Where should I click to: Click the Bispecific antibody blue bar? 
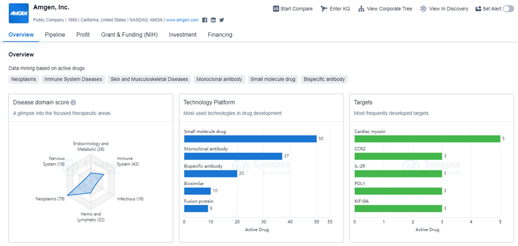point(210,174)
